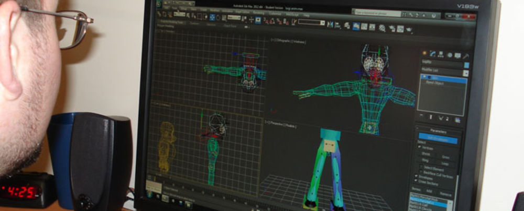Open the Modifiers menu
The height and width of the screenshot is (211, 524).
[214, 10]
